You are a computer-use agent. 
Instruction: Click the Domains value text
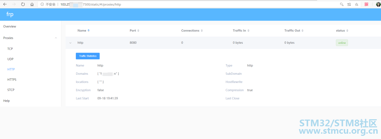tap(108, 74)
